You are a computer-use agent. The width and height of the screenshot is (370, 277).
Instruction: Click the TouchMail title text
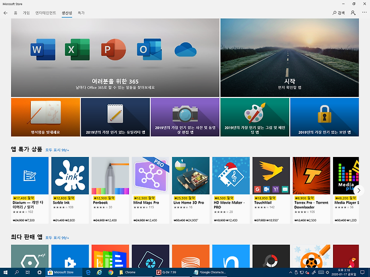(263, 203)
